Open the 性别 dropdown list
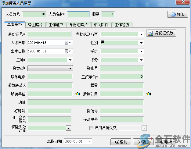191x149 pixels. tap(141, 43)
